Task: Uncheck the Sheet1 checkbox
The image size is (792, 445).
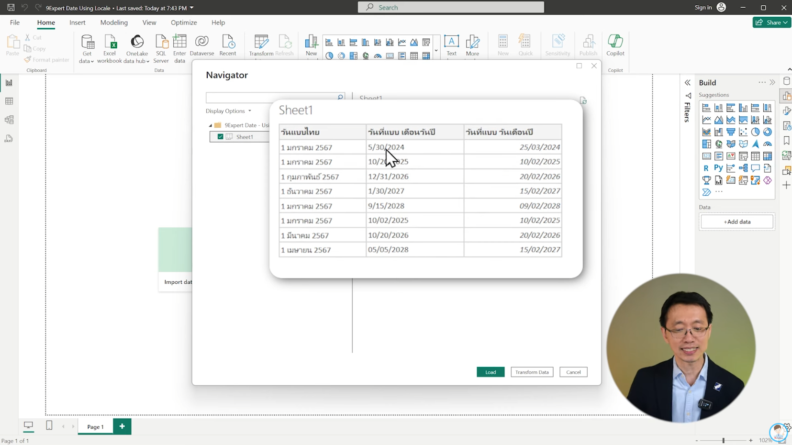Action: (220, 137)
